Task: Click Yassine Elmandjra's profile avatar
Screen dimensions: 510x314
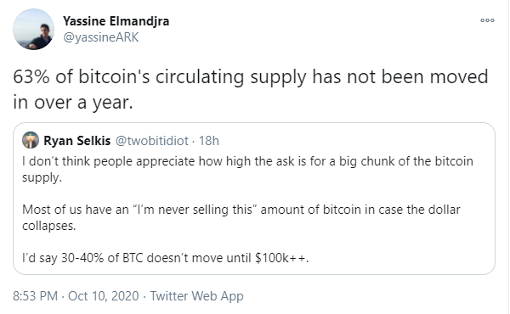Action: (x=33, y=29)
